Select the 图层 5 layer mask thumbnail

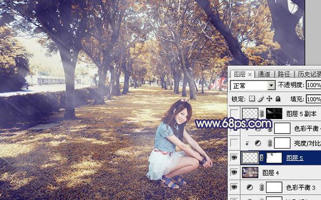[x=274, y=158]
